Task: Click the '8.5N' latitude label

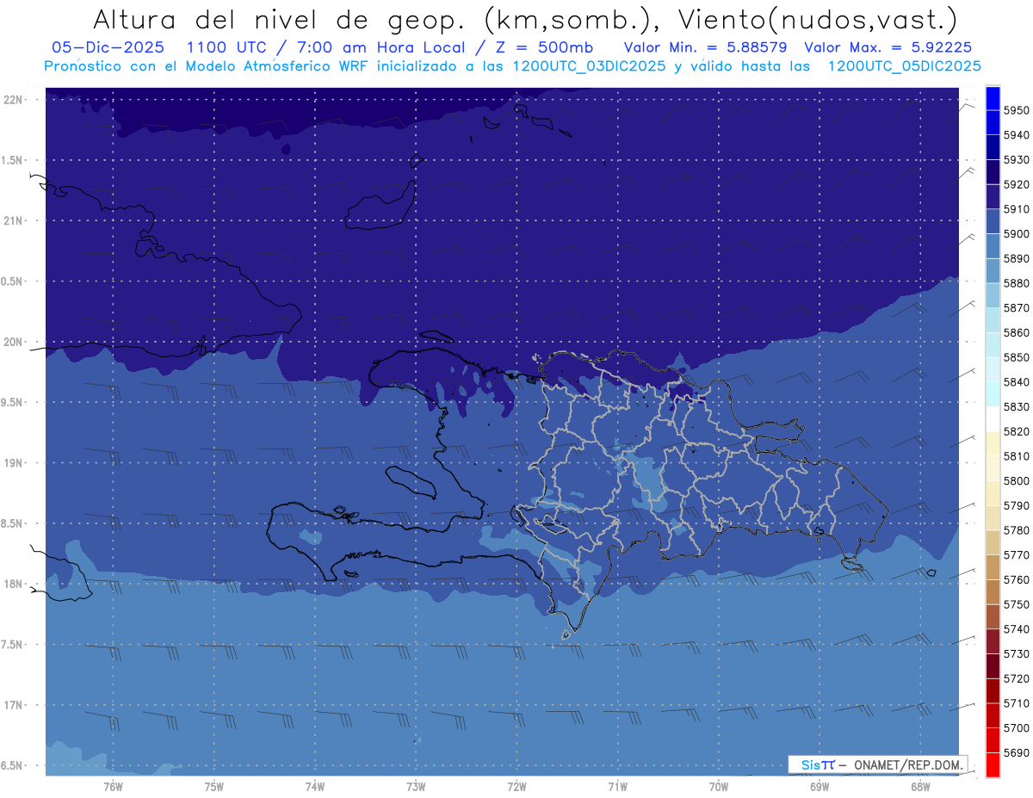Action: (x=12, y=523)
